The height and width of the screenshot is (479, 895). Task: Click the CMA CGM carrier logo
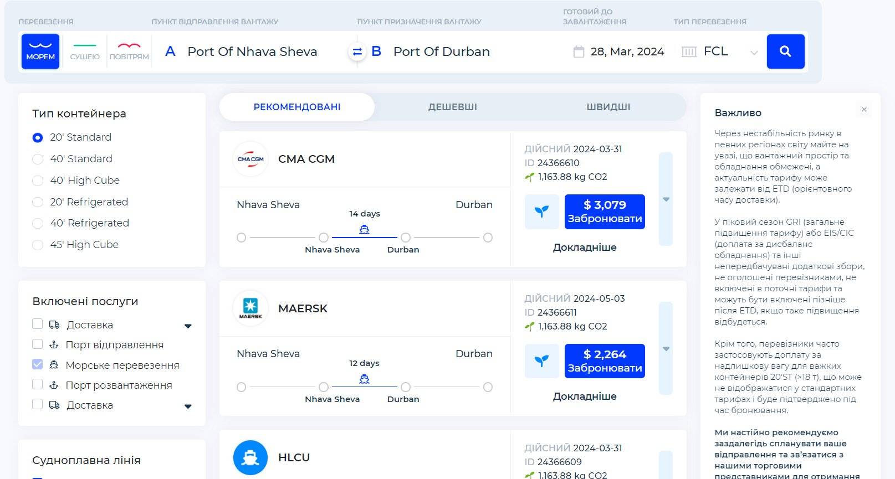pos(250,159)
